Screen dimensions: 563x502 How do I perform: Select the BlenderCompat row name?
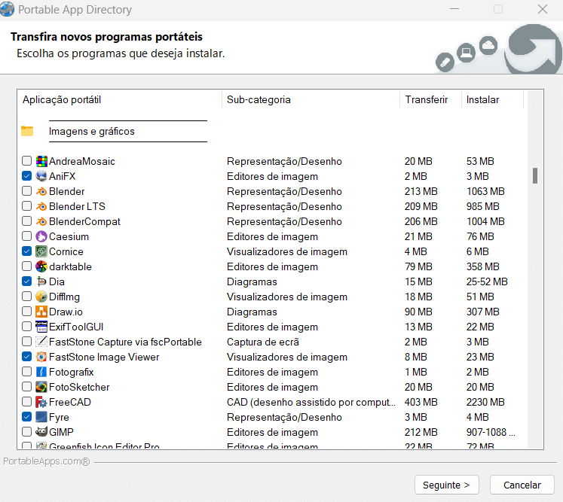click(x=84, y=221)
